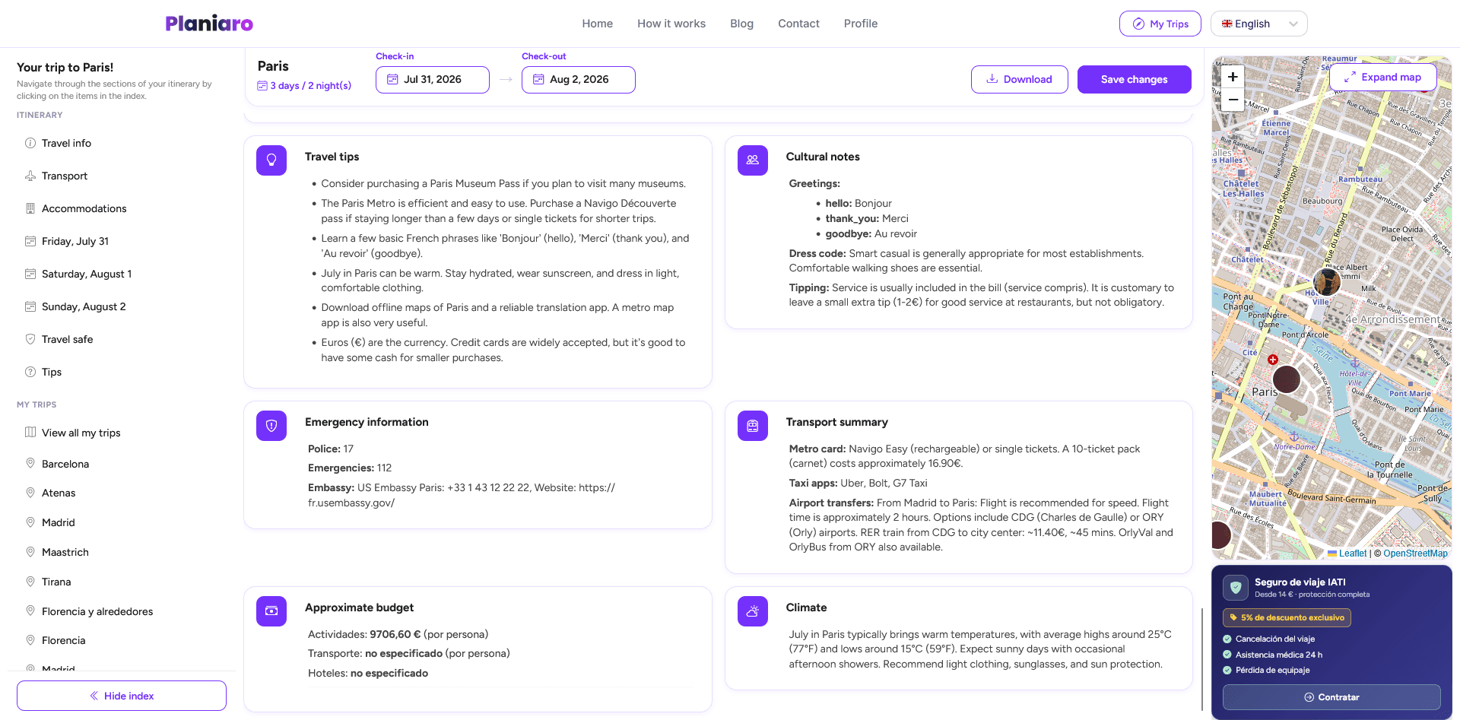This screenshot has width=1460, height=720.
Task: Click the calendar icon beside Friday, July 31
Action: click(x=30, y=241)
